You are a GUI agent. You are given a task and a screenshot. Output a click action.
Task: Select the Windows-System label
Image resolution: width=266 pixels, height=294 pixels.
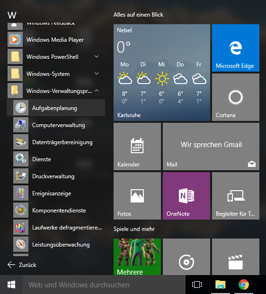(x=48, y=74)
